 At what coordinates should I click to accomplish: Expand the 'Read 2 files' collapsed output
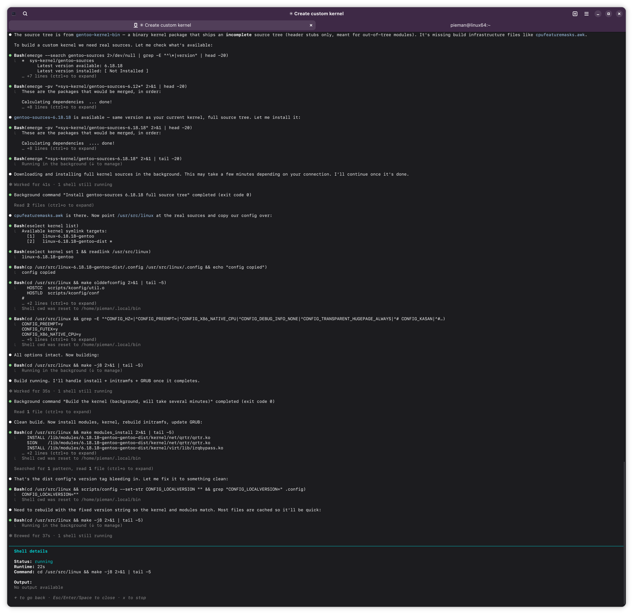[54, 205]
